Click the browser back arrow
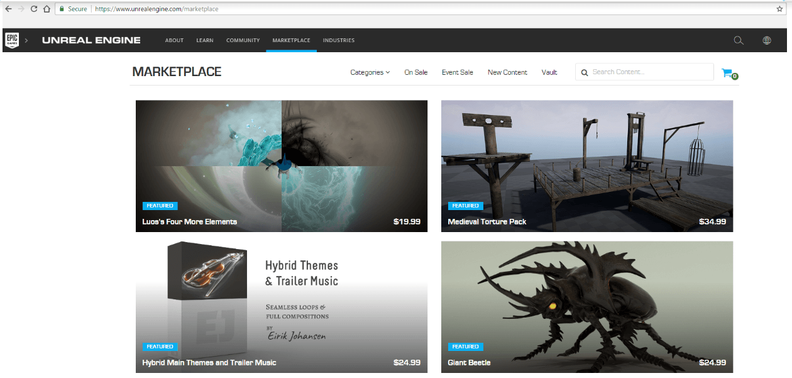 click(x=8, y=9)
